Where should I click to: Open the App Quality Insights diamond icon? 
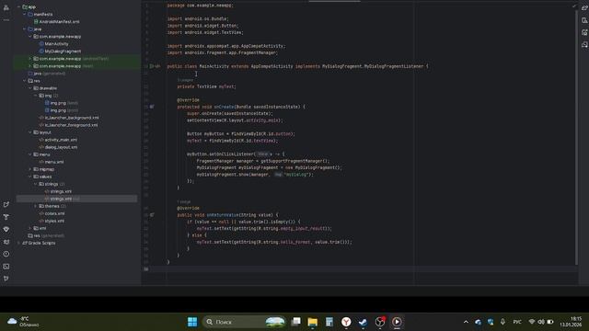point(6,229)
